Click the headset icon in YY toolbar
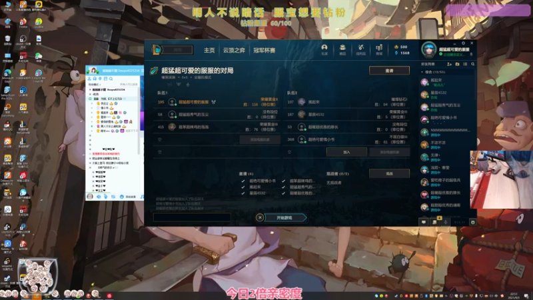The width and height of the screenshot is (533, 300). (95, 79)
